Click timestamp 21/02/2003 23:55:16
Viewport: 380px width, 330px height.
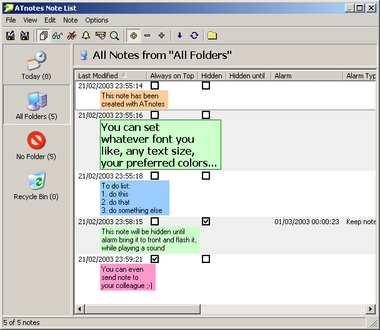tap(111, 115)
